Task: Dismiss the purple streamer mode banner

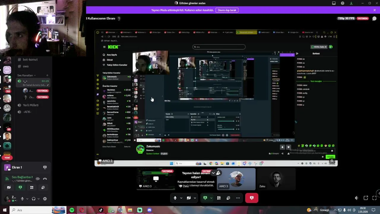Action: (x=375, y=10)
